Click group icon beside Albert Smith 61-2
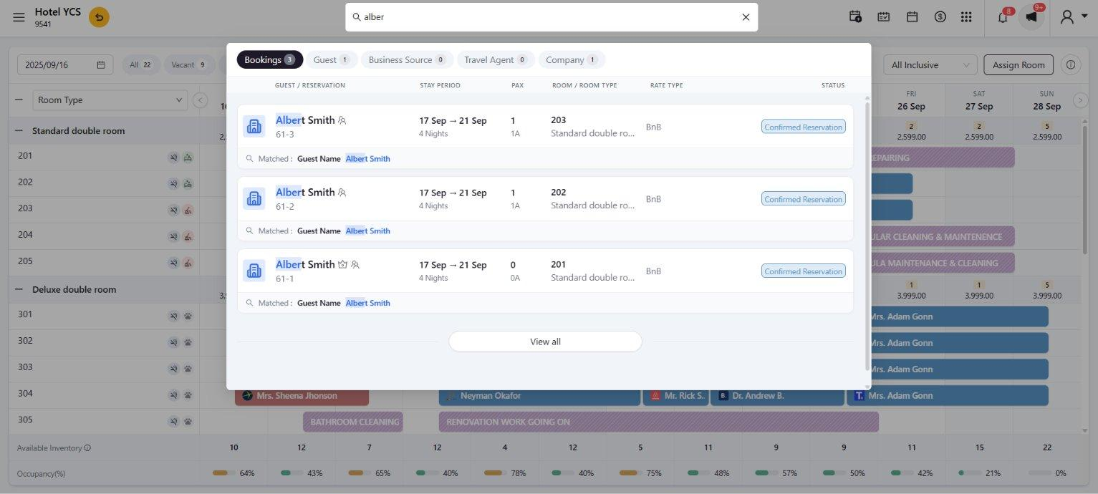1098x494 pixels. pos(342,192)
